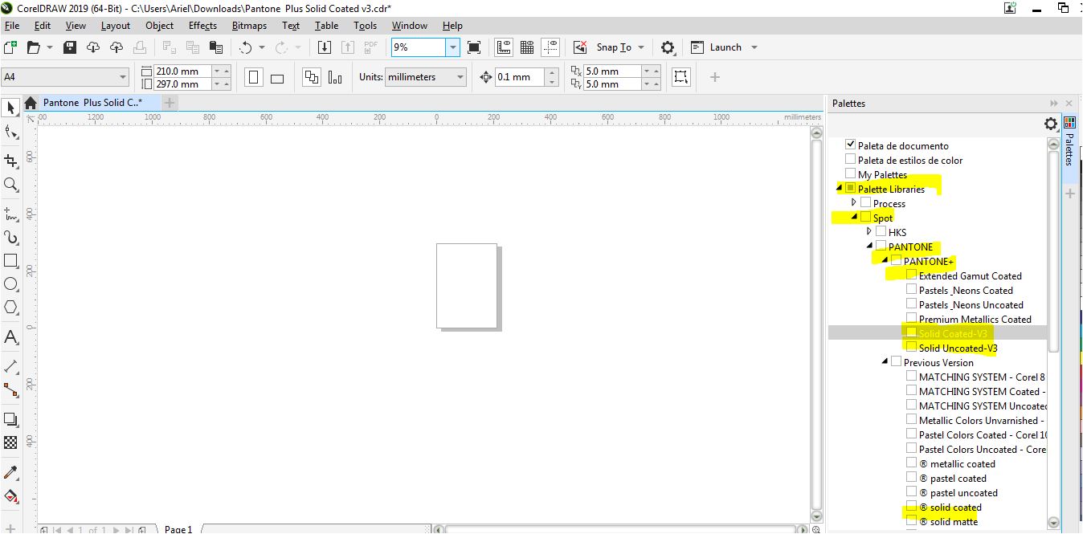
Task: Select the Ellipse tool
Action: click(x=10, y=284)
